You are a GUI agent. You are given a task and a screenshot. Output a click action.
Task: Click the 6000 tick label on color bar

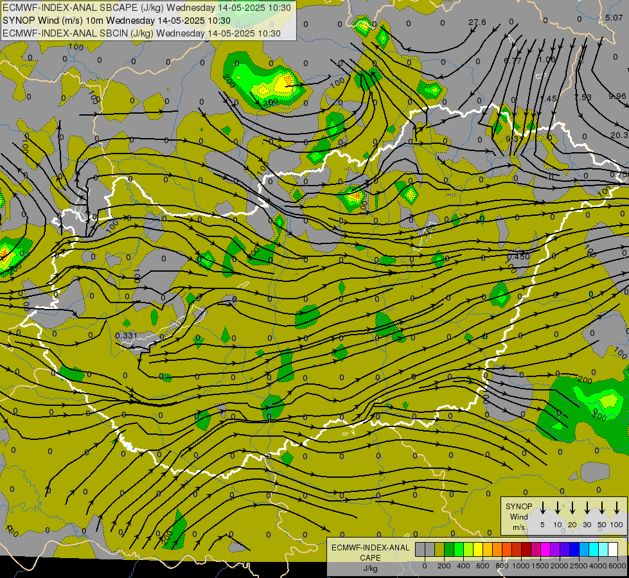617,566
